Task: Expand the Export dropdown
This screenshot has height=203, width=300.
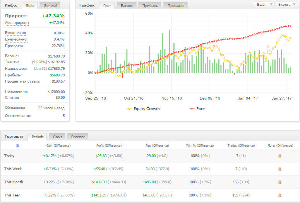Action: click(286, 5)
